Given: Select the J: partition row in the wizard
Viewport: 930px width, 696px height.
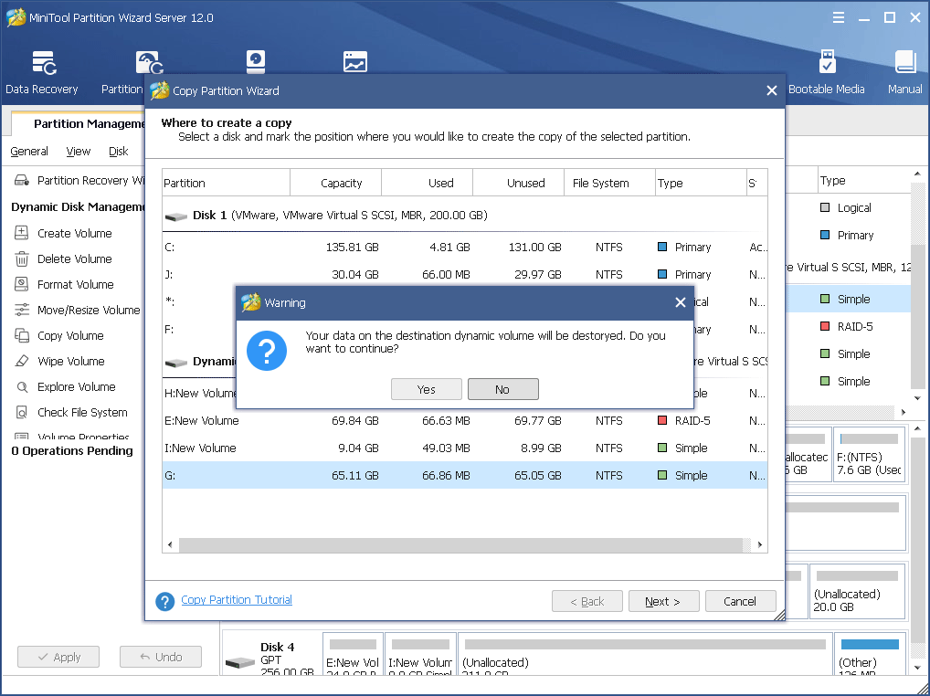Looking at the screenshot, I should tap(465, 275).
